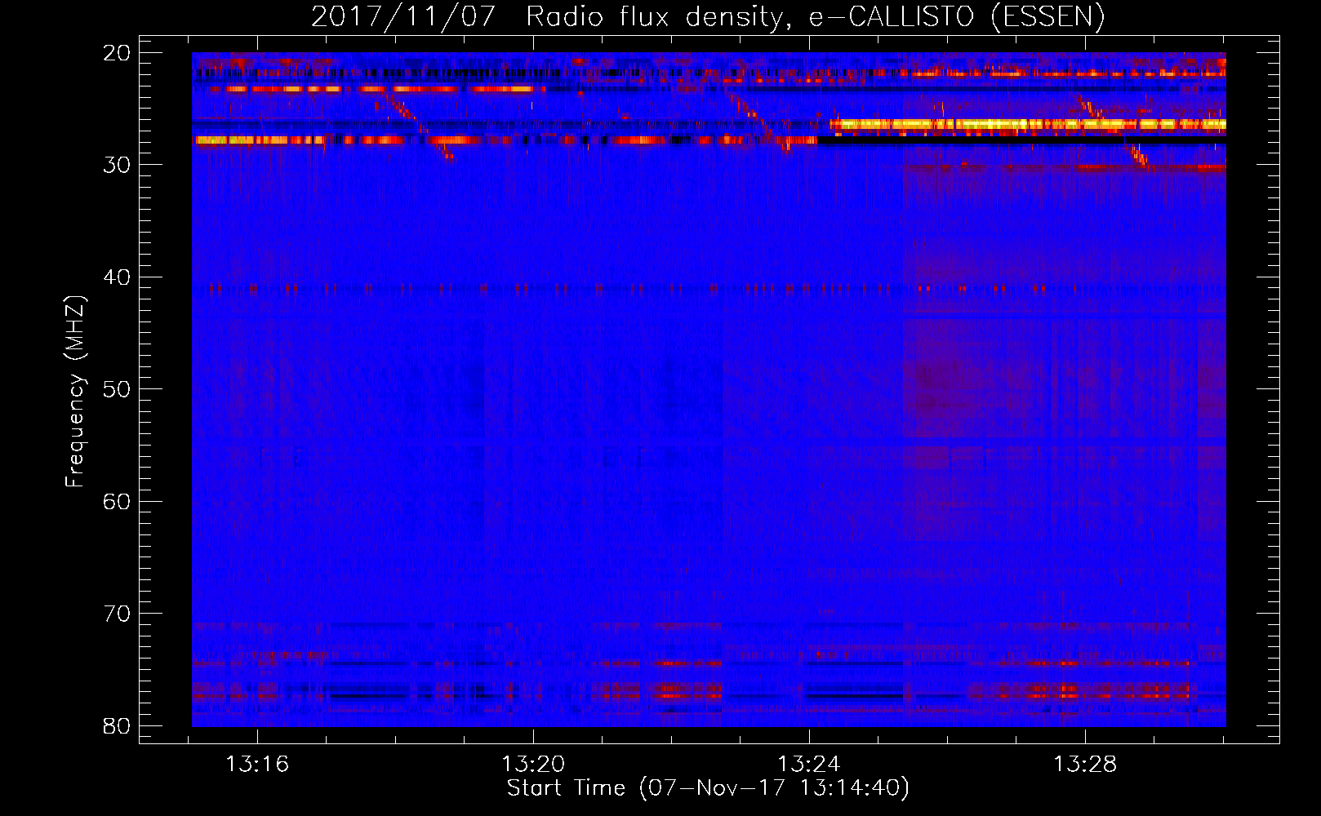Click the 60 frequency tick label

point(117,502)
